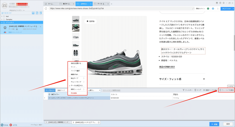This screenshot has width=235, height=127.
Task: Close the 実行中 tab
Action: tap(73, 4)
